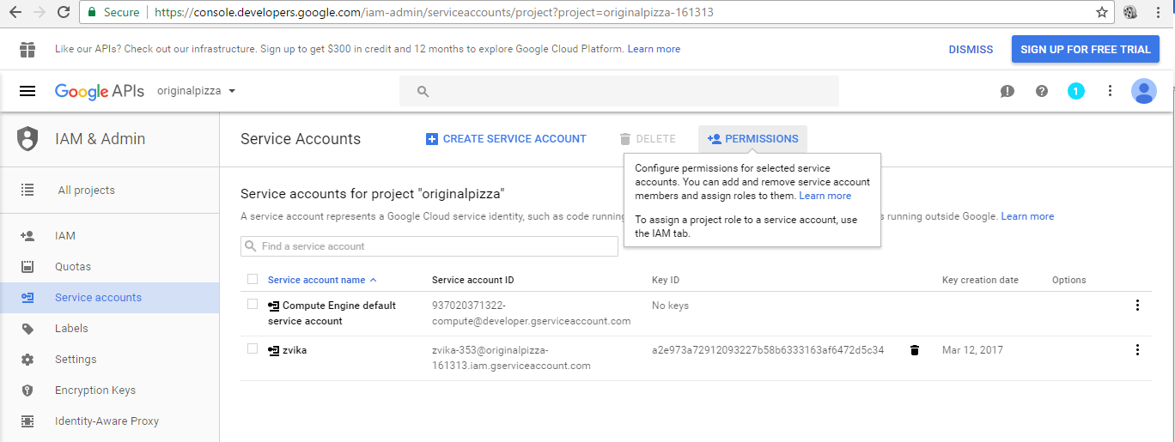Follow Learn more link in permissions tooltip

(x=825, y=196)
